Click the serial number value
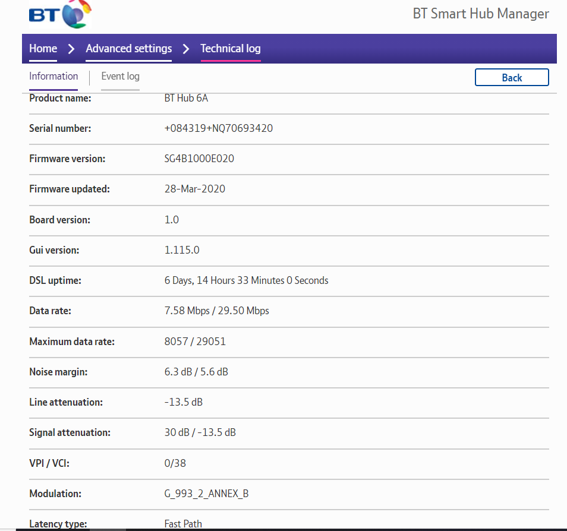 (218, 128)
